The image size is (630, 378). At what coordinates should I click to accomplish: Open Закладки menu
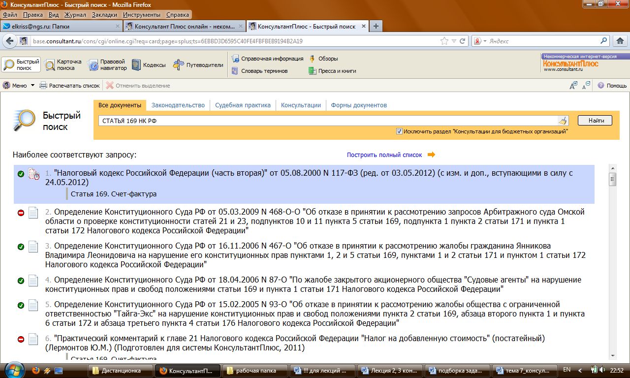coord(105,15)
